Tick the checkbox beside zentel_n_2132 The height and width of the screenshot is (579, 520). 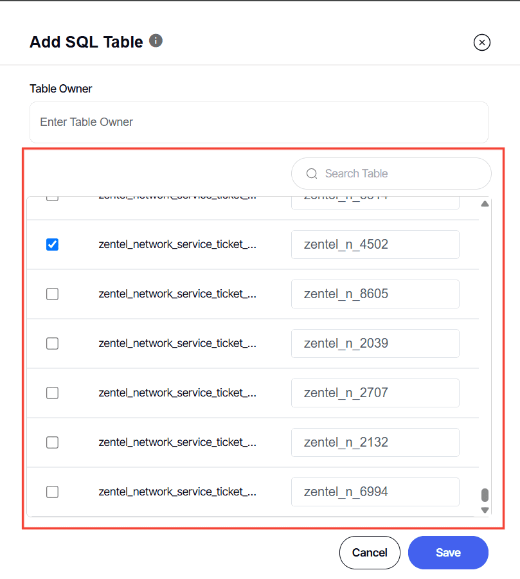(x=52, y=442)
